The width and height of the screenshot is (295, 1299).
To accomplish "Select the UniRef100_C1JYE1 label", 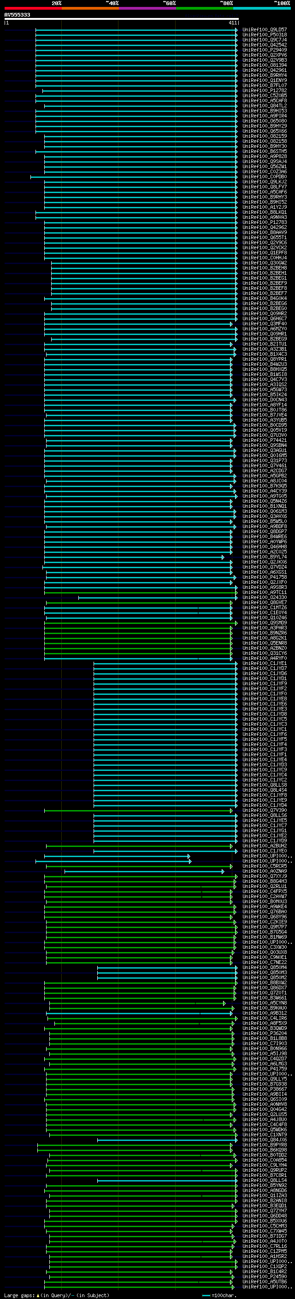I will click(265, 664).
